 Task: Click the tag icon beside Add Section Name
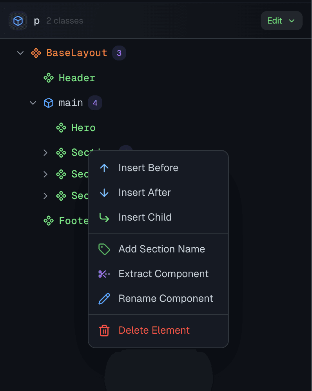[x=104, y=249]
